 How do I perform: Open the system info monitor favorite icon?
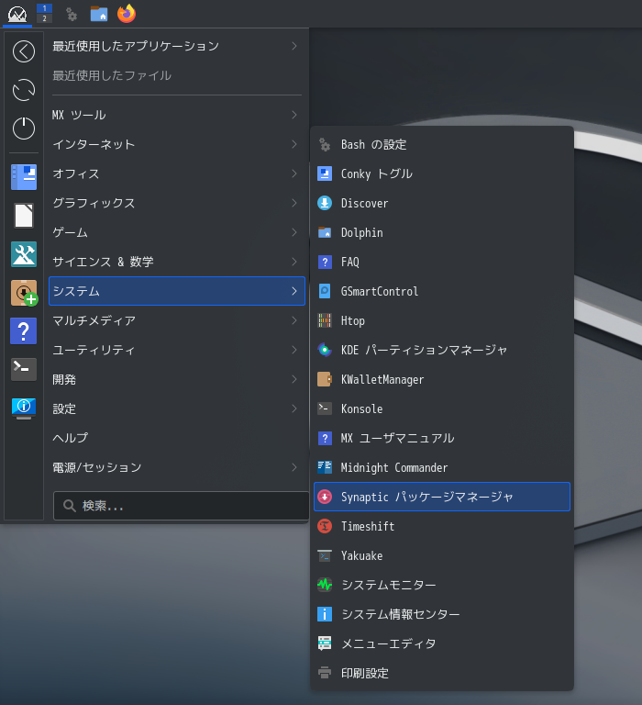pyautogui.click(x=24, y=408)
